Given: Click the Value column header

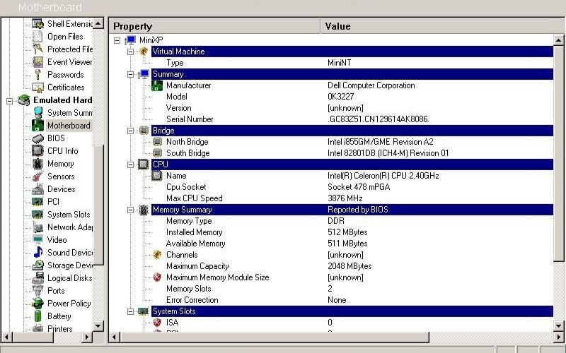Looking at the screenshot, I should [443, 26].
